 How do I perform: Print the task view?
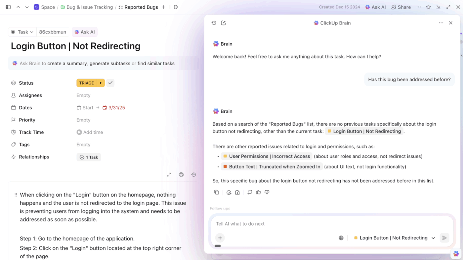click(x=181, y=174)
